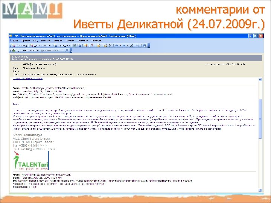This screenshot has height=203, width=271.
Task: Click the message scrollbar up arrow
Action: tap(260, 80)
